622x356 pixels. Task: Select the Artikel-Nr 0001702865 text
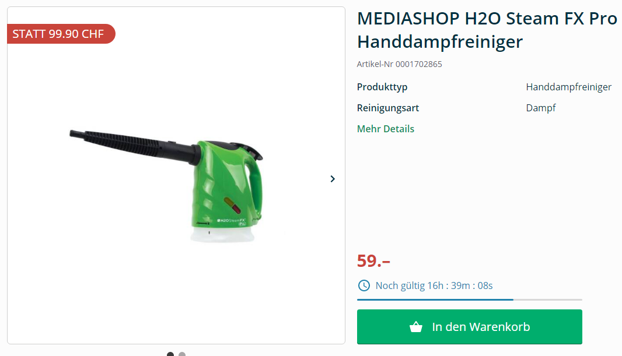pyautogui.click(x=399, y=64)
